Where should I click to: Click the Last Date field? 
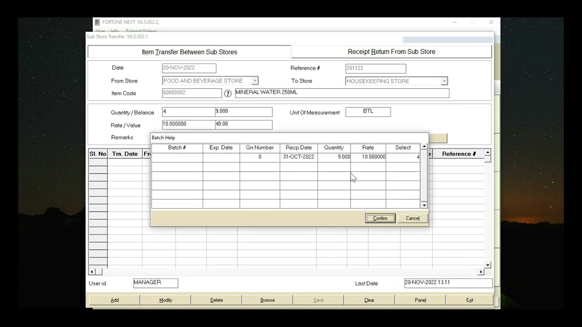[x=448, y=283]
